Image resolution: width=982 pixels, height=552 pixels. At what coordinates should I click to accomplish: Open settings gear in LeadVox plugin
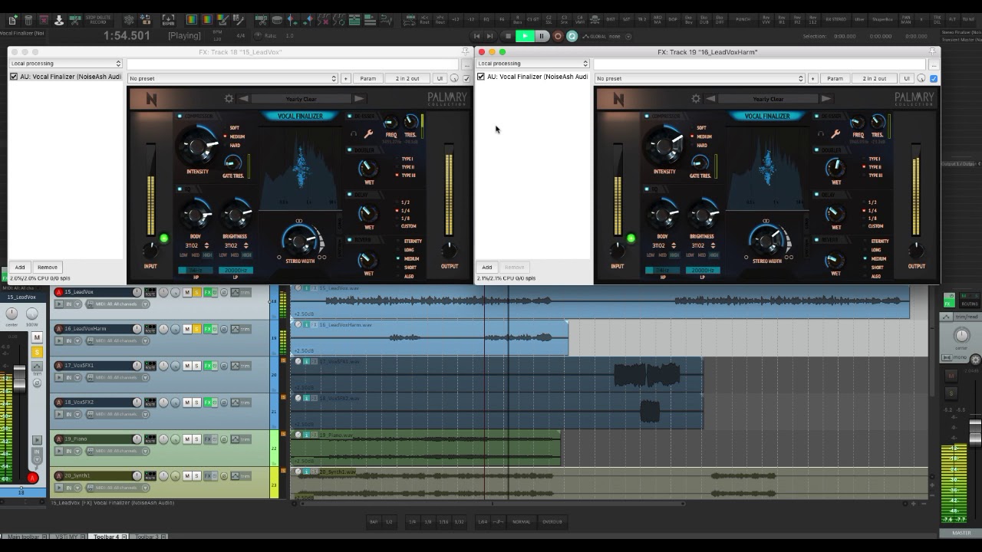tap(229, 99)
